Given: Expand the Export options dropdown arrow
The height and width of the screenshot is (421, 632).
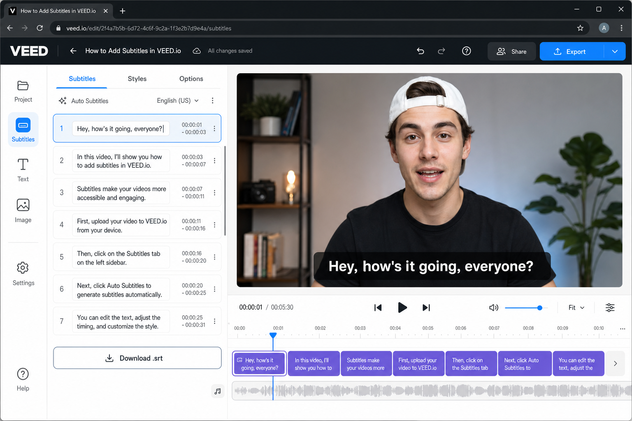Looking at the screenshot, I should 615,51.
